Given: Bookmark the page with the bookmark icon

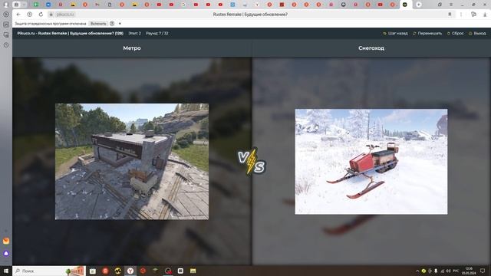Looking at the screenshot, I should pyautogui.click(x=450, y=15).
